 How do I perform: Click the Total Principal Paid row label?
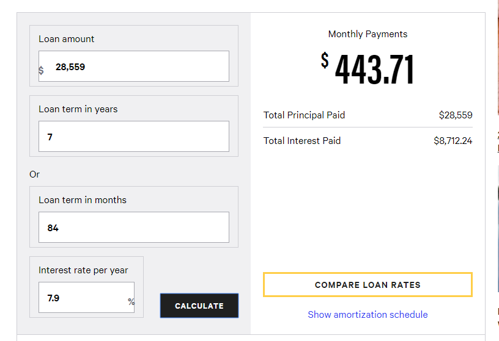point(304,115)
